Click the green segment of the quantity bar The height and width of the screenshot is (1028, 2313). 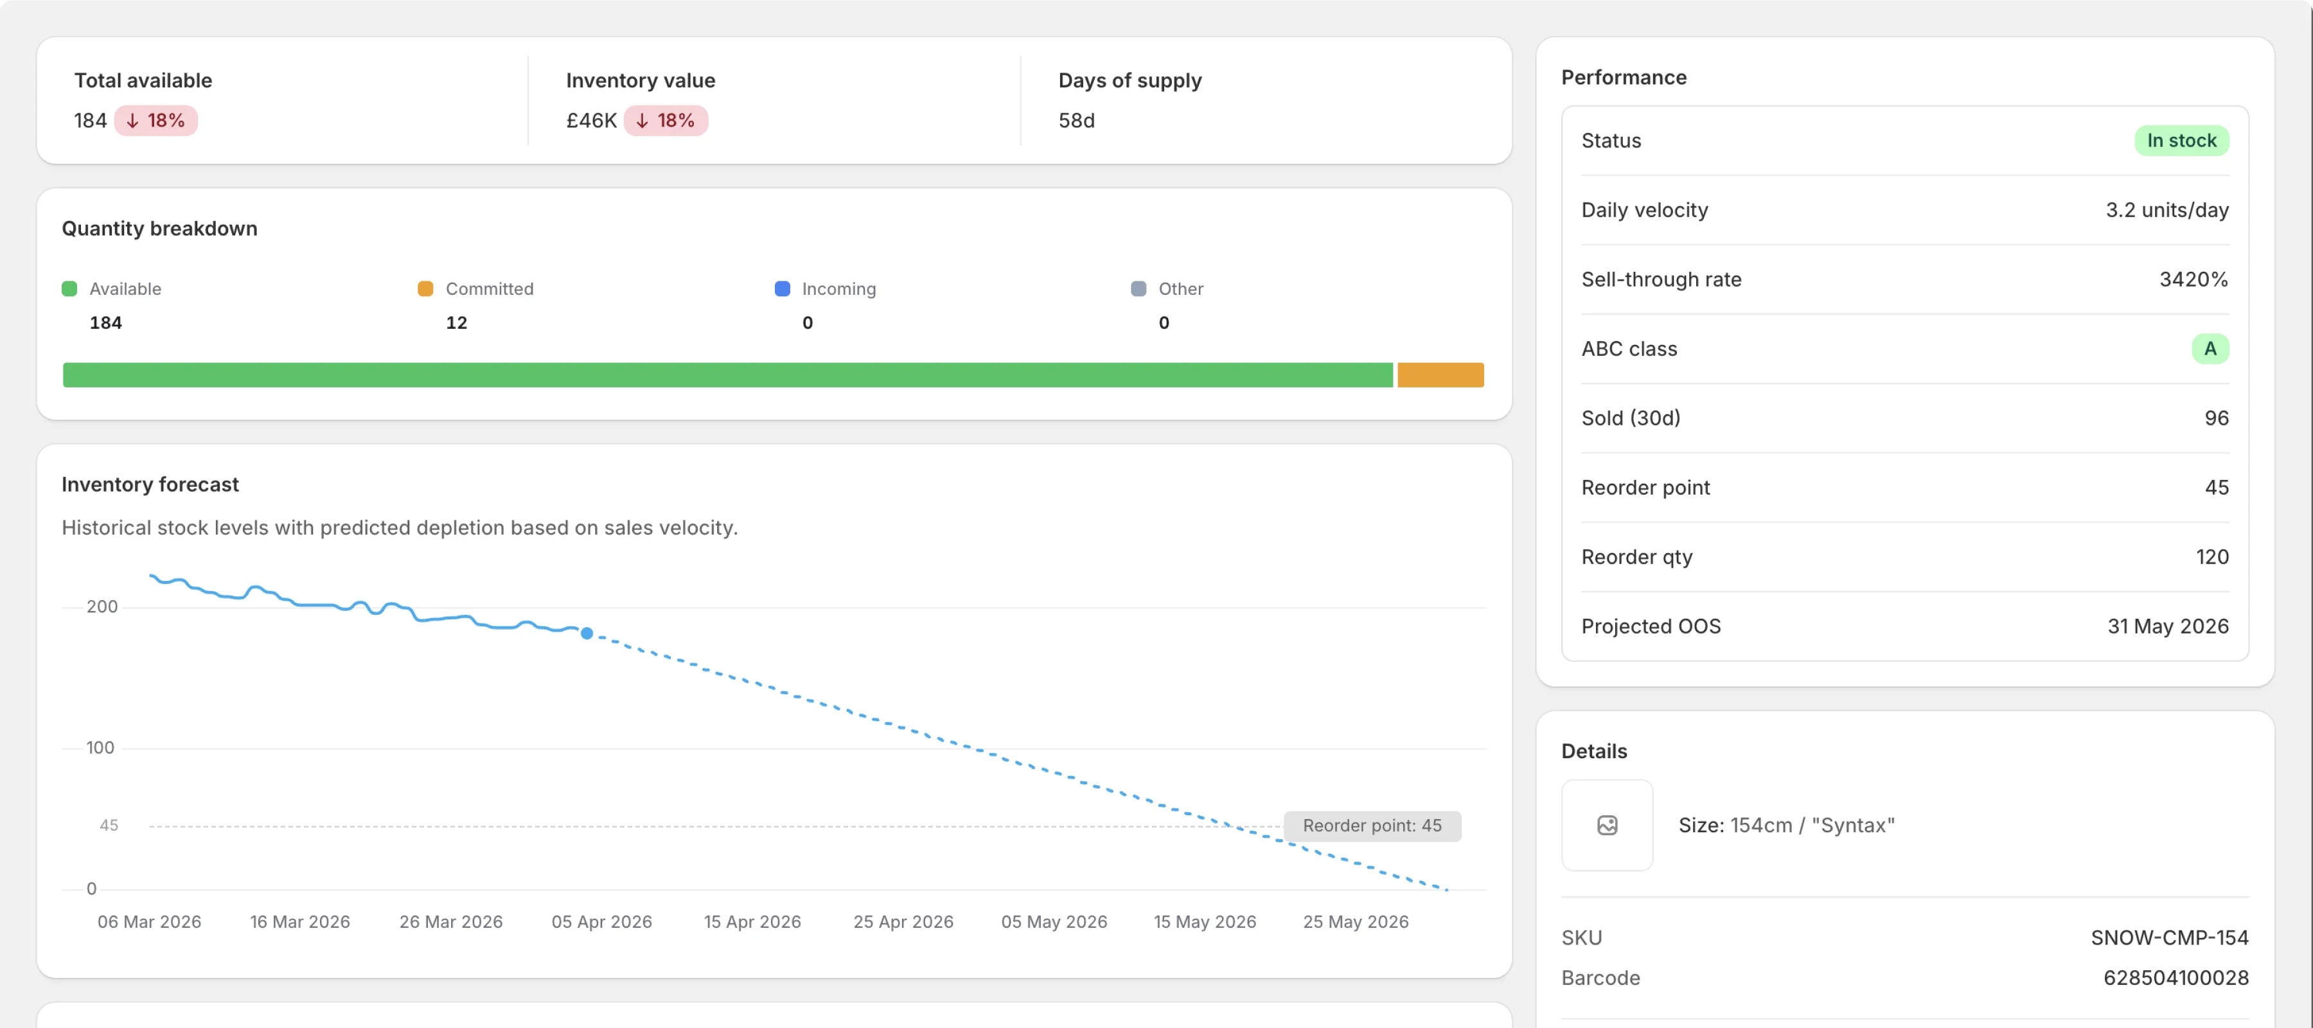pos(727,375)
